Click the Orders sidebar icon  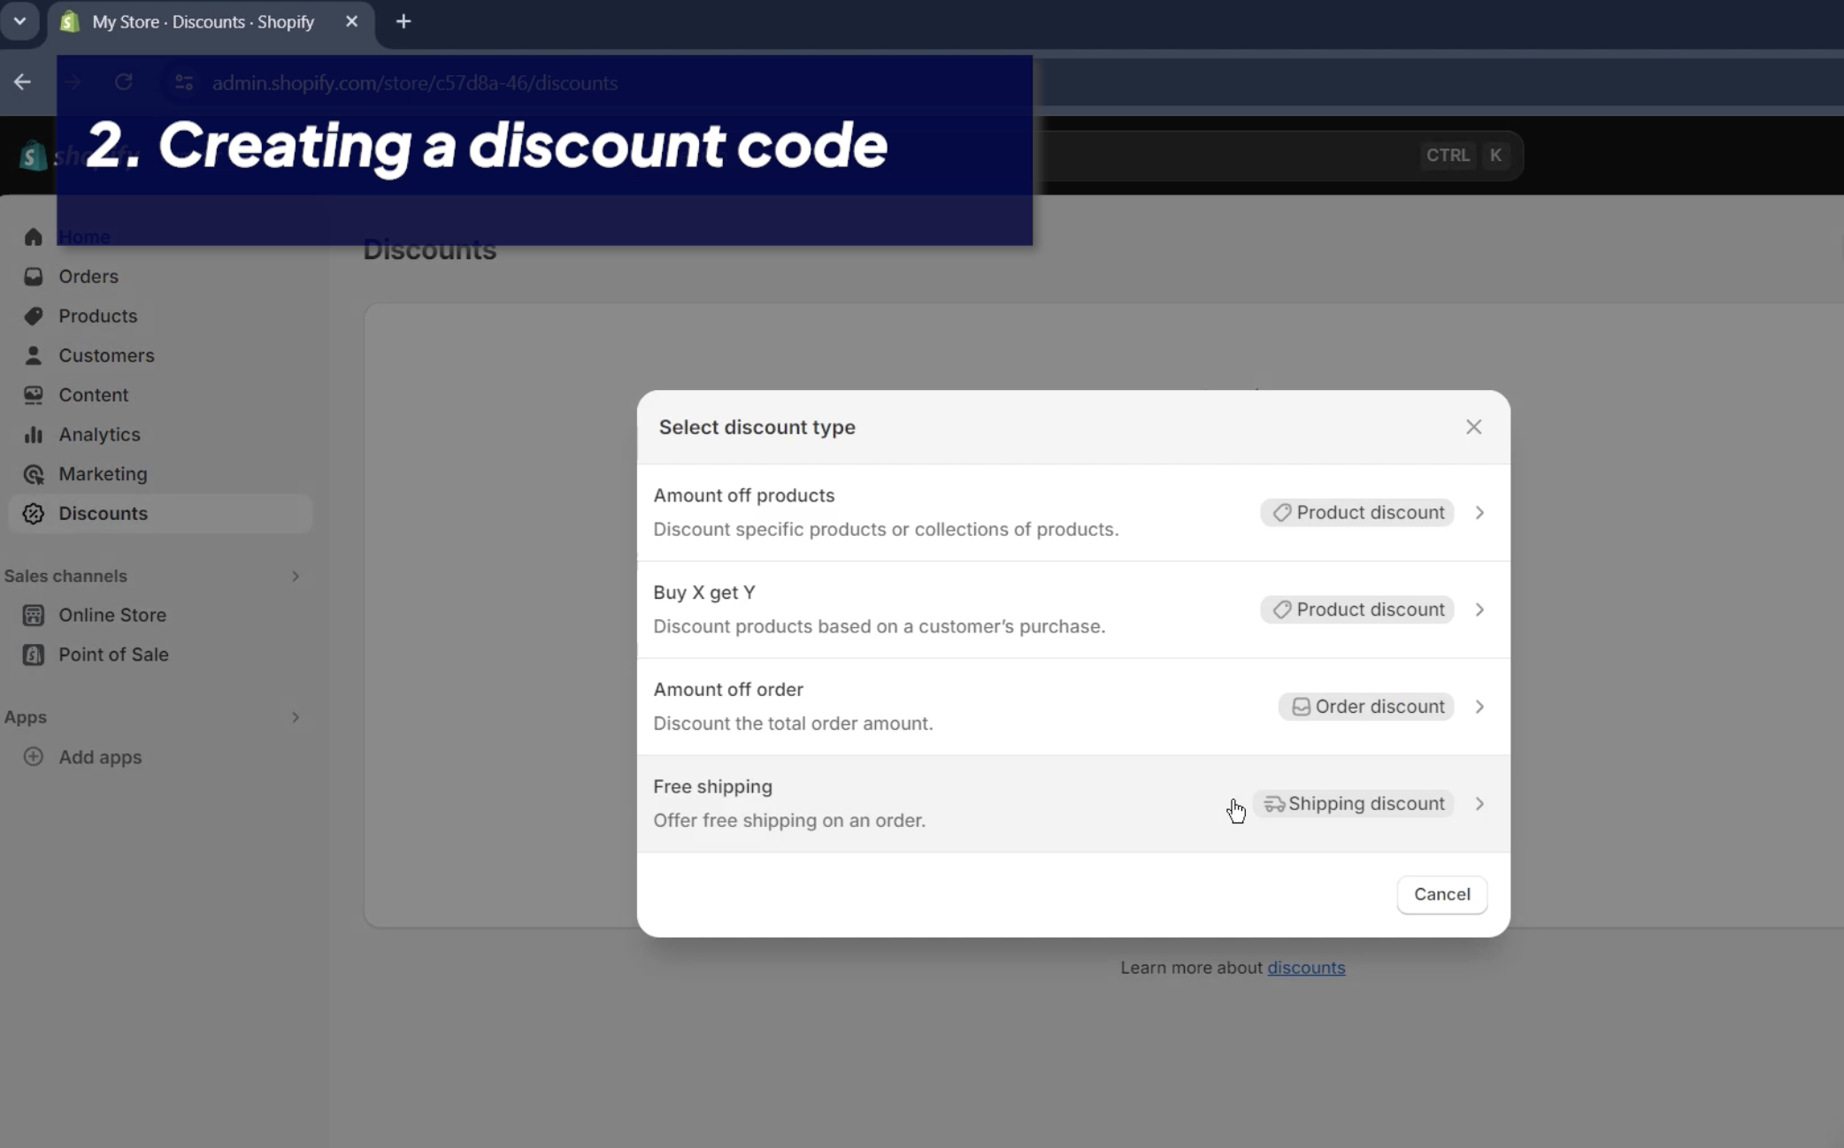pyautogui.click(x=33, y=277)
